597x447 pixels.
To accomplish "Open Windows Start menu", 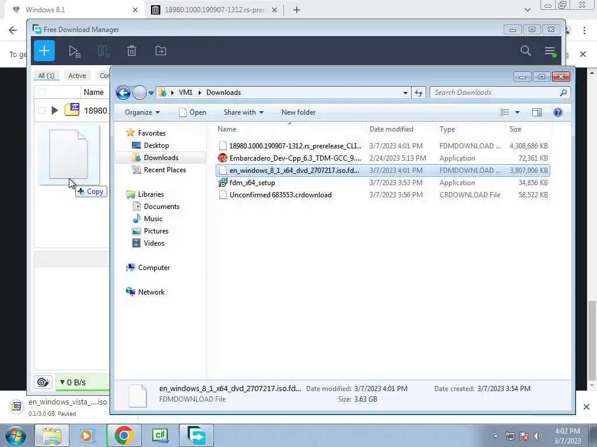I will (16, 435).
